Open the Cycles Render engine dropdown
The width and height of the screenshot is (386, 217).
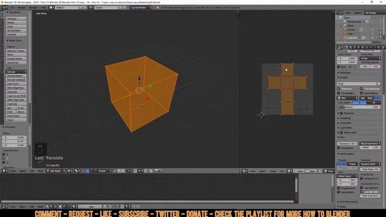pos(141,7)
